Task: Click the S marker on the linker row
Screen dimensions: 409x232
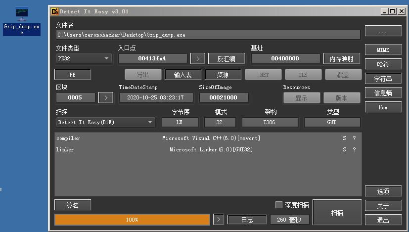Action: click(x=344, y=149)
